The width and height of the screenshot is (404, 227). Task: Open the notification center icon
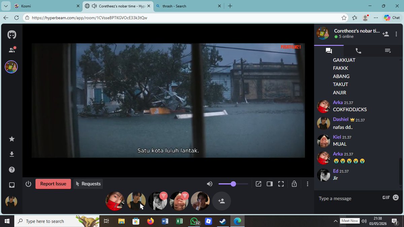pos(395,221)
